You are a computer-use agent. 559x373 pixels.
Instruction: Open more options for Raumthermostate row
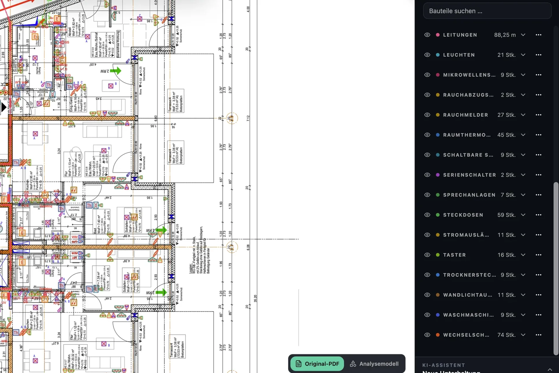click(x=538, y=135)
